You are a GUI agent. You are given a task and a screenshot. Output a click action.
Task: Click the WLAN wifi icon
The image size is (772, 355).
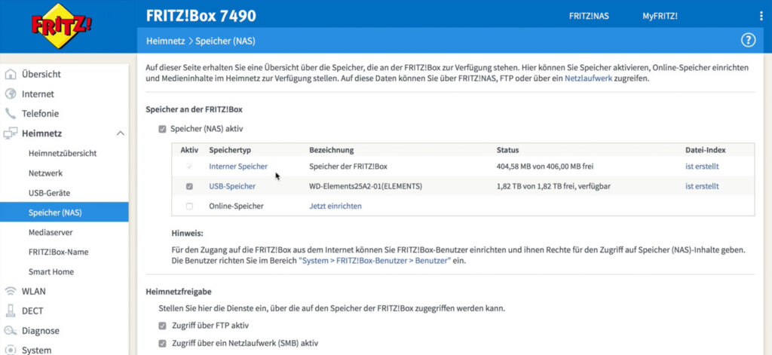tap(11, 291)
